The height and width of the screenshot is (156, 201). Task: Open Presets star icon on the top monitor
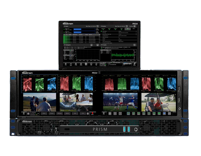76,64
